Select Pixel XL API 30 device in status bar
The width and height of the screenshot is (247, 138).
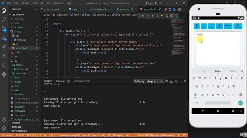156,135
